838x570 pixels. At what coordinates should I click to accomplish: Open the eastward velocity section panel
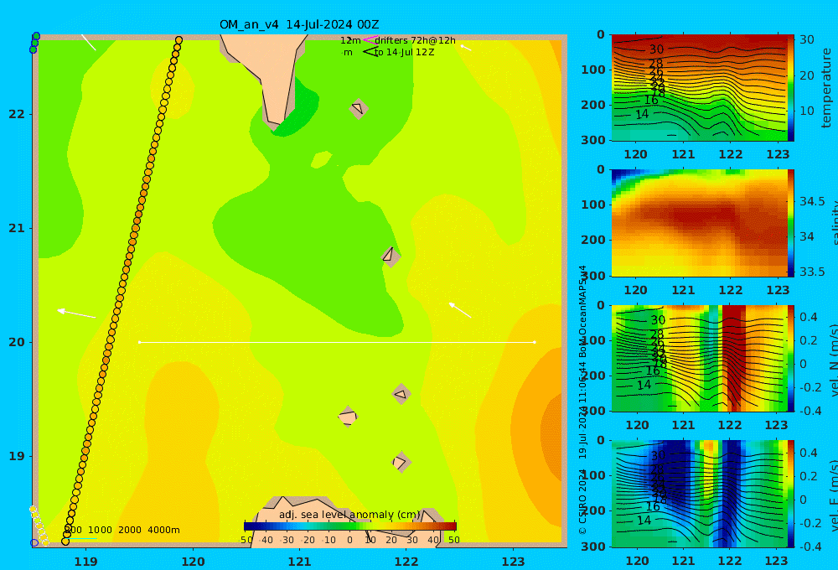pos(699,494)
